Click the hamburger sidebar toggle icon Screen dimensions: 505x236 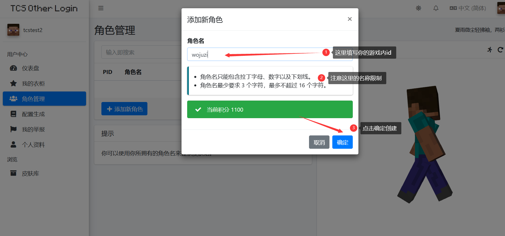tap(101, 8)
